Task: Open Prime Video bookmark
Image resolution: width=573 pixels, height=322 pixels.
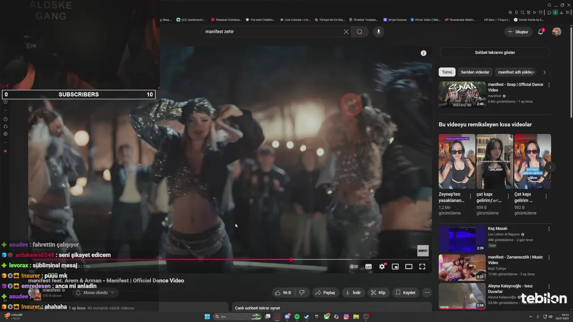Action: [425, 20]
